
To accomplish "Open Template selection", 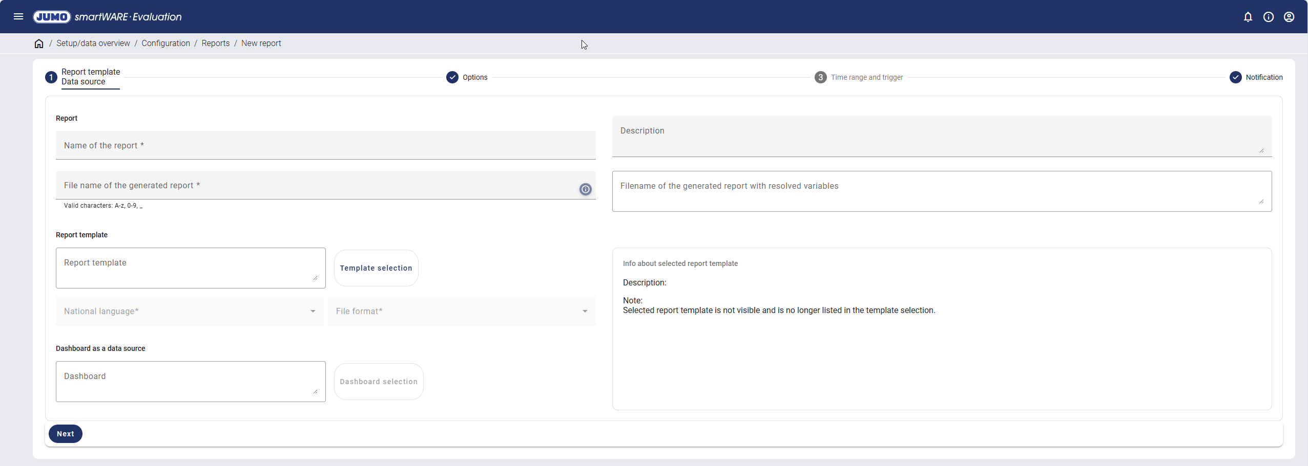I will 376,268.
